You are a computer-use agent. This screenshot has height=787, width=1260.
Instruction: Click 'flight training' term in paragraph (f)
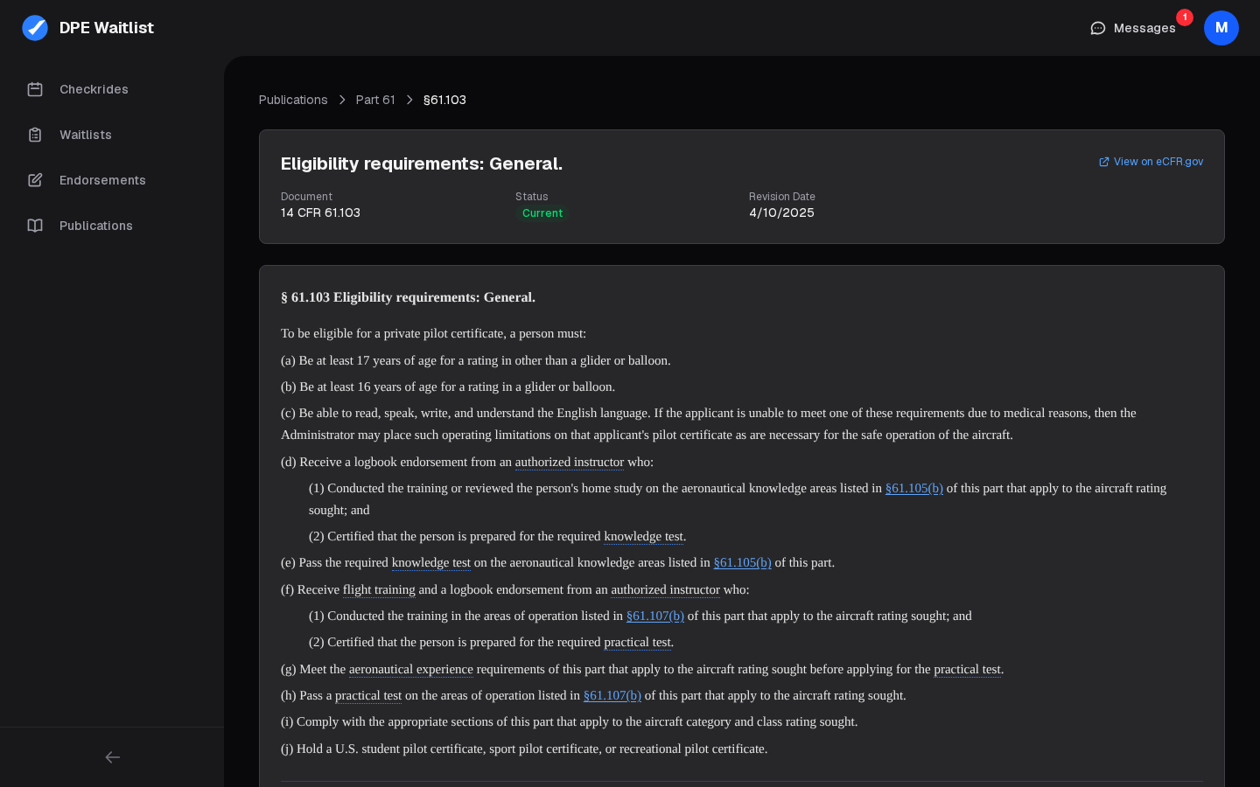click(379, 589)
